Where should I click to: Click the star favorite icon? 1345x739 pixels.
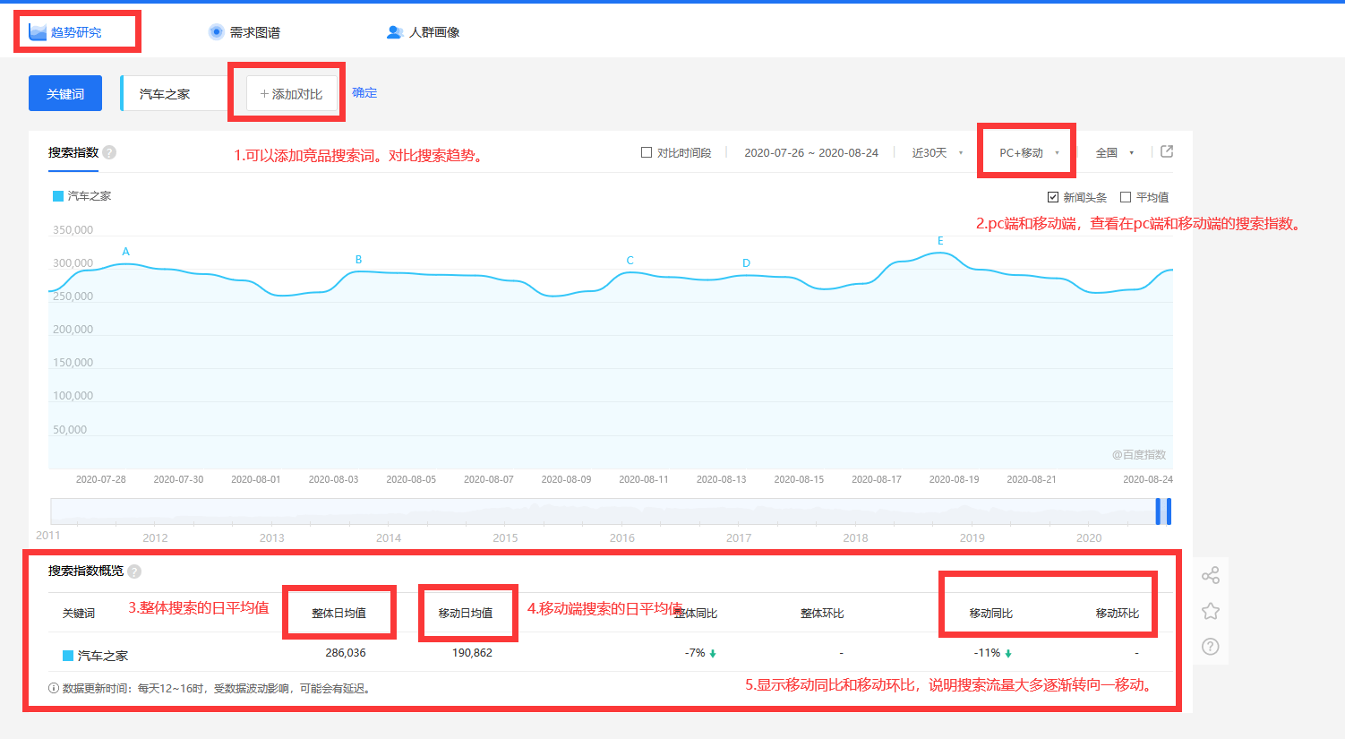tap(1211, 611)
